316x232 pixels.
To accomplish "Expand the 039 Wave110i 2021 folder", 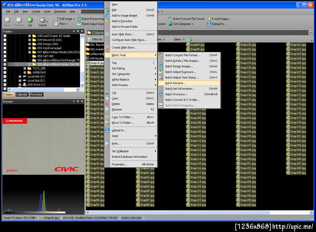I will (29, 40).
